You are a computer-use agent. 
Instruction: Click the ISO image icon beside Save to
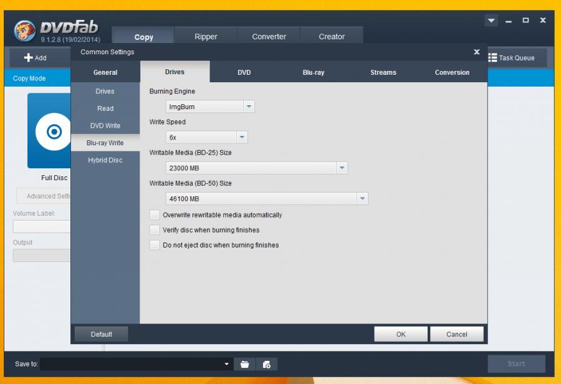267,364
